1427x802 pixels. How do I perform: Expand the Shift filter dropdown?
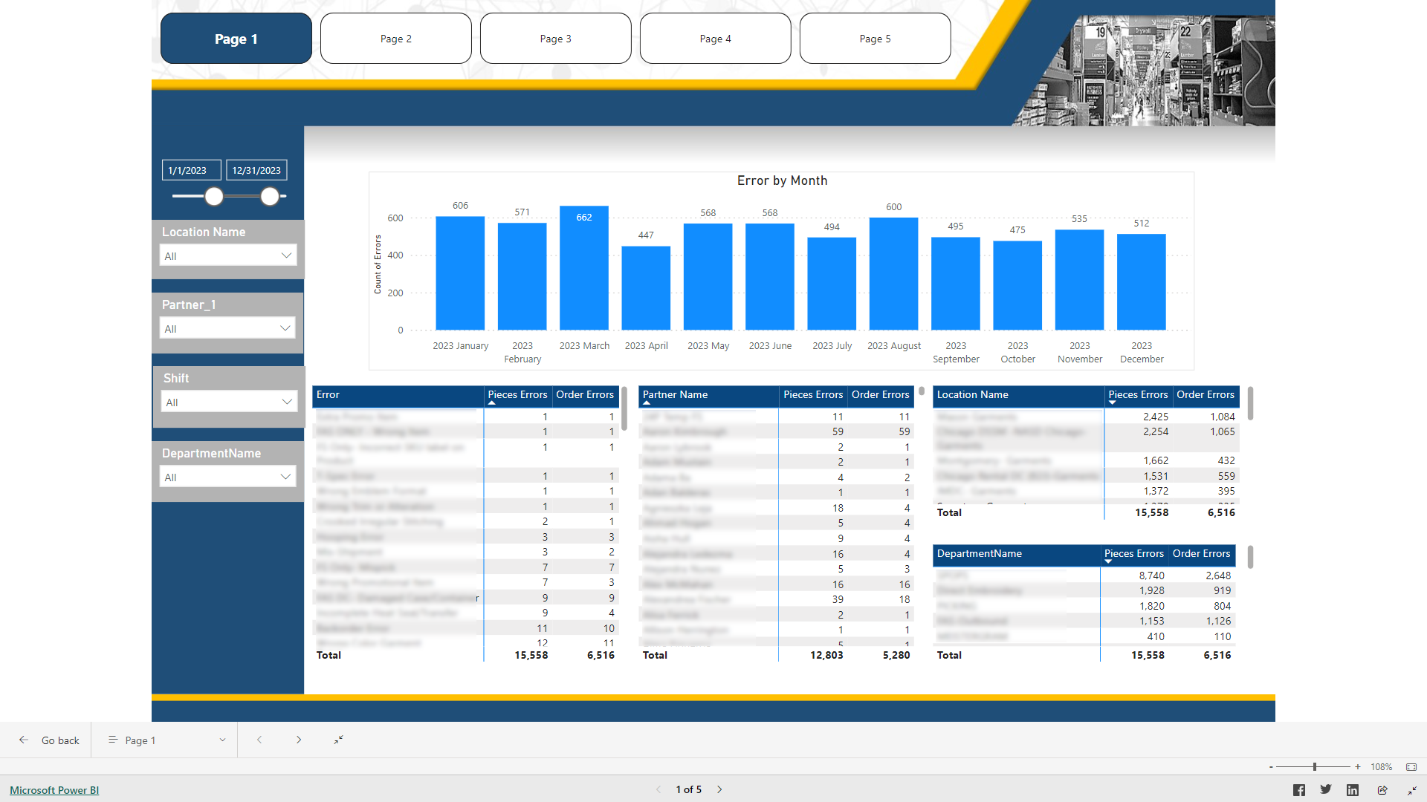287,401
